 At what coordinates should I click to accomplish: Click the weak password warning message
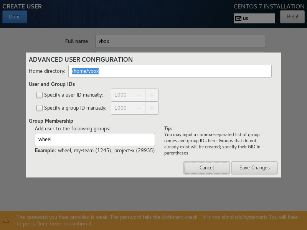[157, 220]
